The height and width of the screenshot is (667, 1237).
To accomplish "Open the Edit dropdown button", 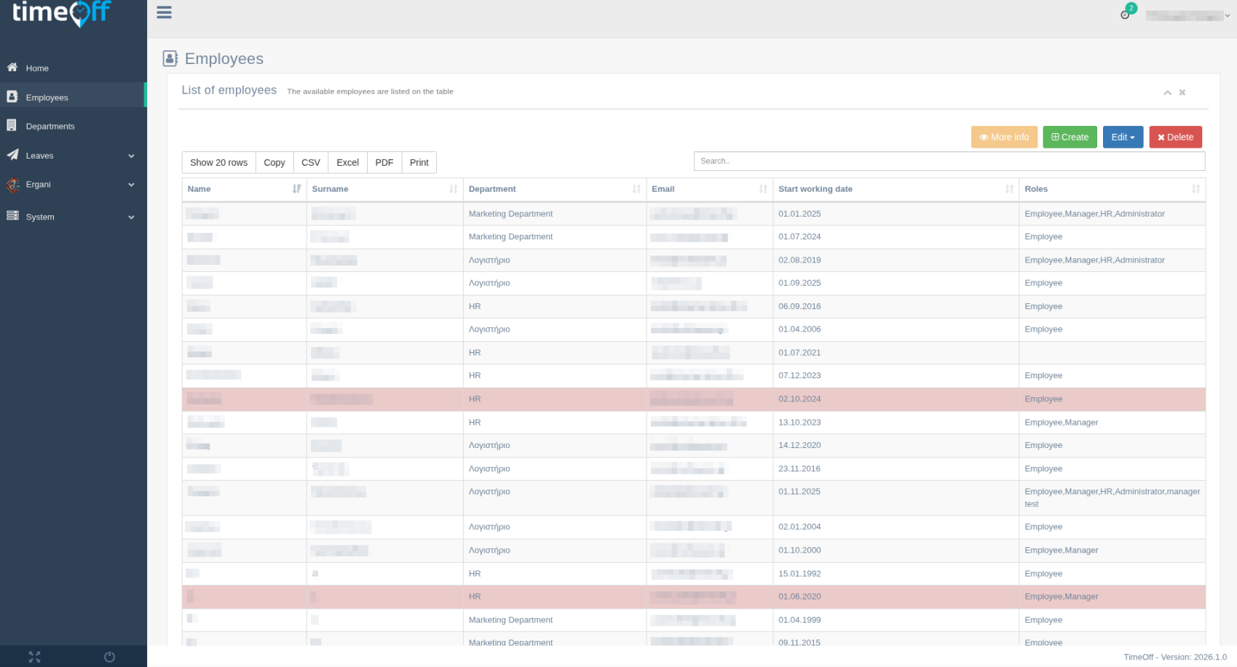I will coord(1123,137).
